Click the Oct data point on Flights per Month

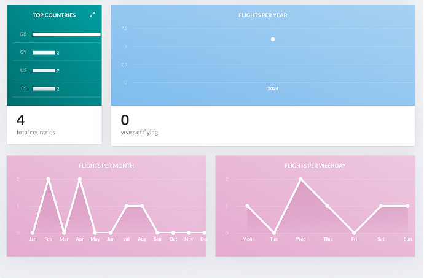pyautogui.click(x=173, y=233)
